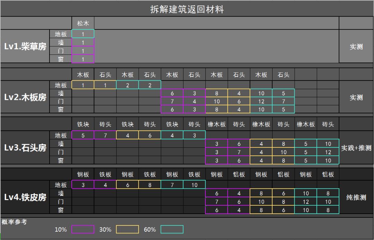374x240 pixels.
Task: Select the 松木 column header cell
Action: click(83, 24)
